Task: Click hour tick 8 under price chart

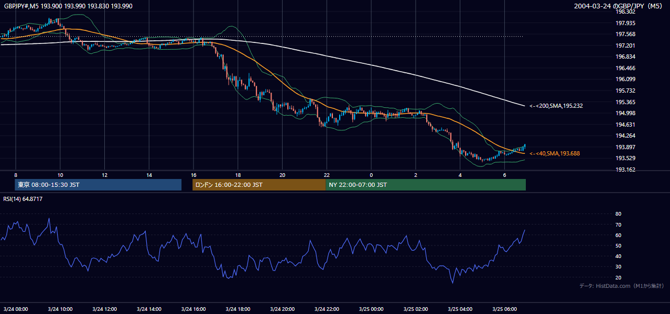Action: (16, 175)
